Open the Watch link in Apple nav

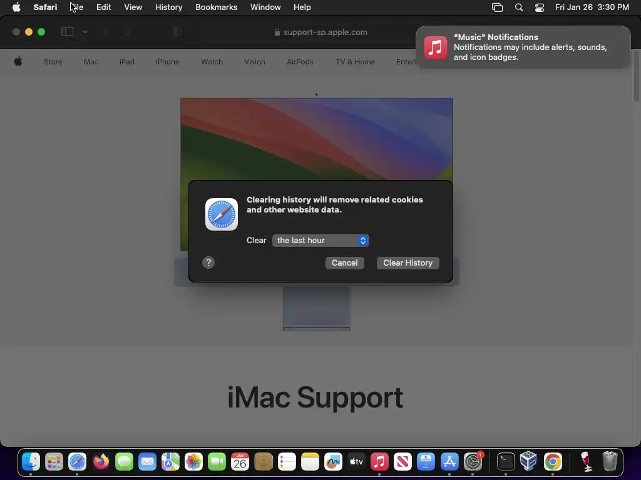coord(212,62)
